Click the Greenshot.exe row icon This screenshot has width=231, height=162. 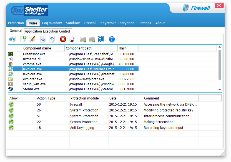point(11,54)
